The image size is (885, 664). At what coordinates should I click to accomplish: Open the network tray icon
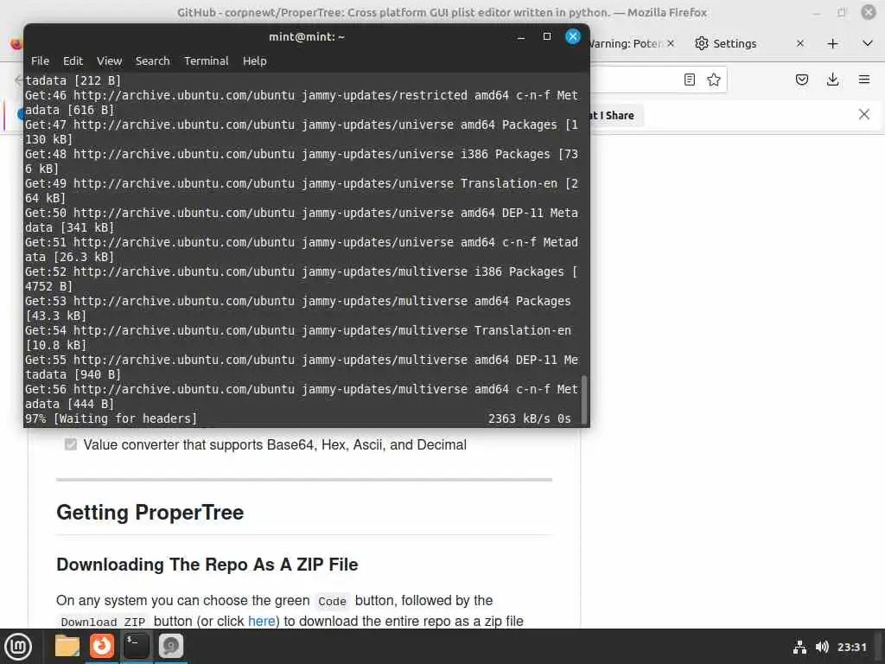(799, 647)
